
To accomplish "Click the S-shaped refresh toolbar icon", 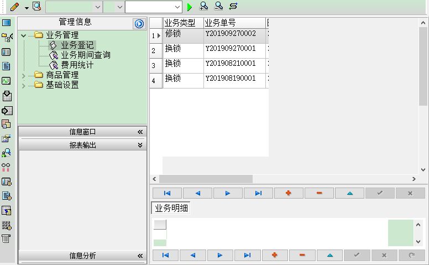I will 233,6.
